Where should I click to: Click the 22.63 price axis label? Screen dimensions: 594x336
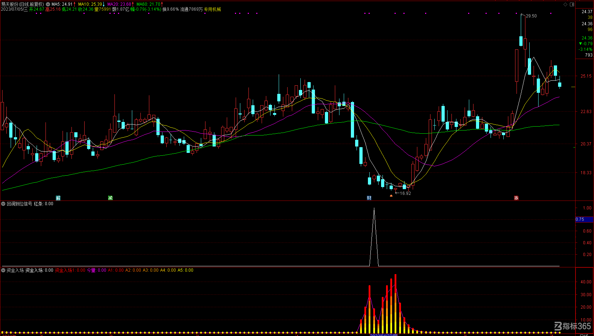(x=586, y=112)
